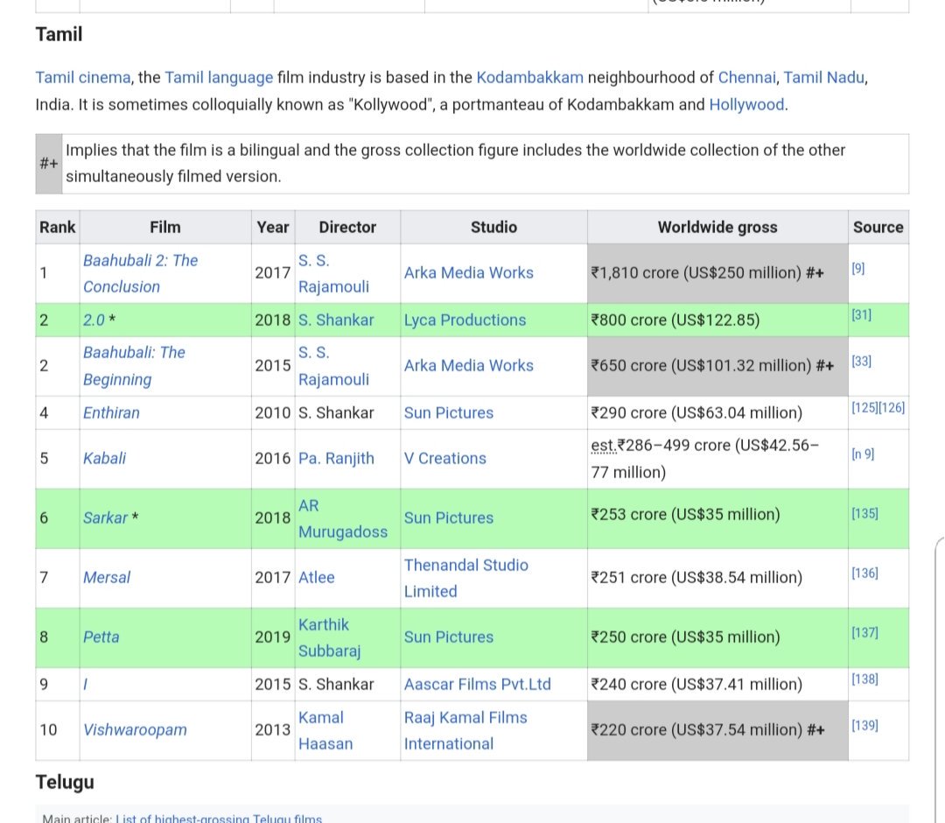Open S. S. Rajamouli link in Baahubali 2 row
945x823 pixels.
[x=333, y=274]
